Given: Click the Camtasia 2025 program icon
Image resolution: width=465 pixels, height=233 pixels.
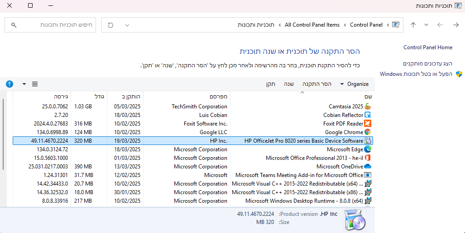Looking at the screenshot, I should pyautogui.click(x=368, y=107).
